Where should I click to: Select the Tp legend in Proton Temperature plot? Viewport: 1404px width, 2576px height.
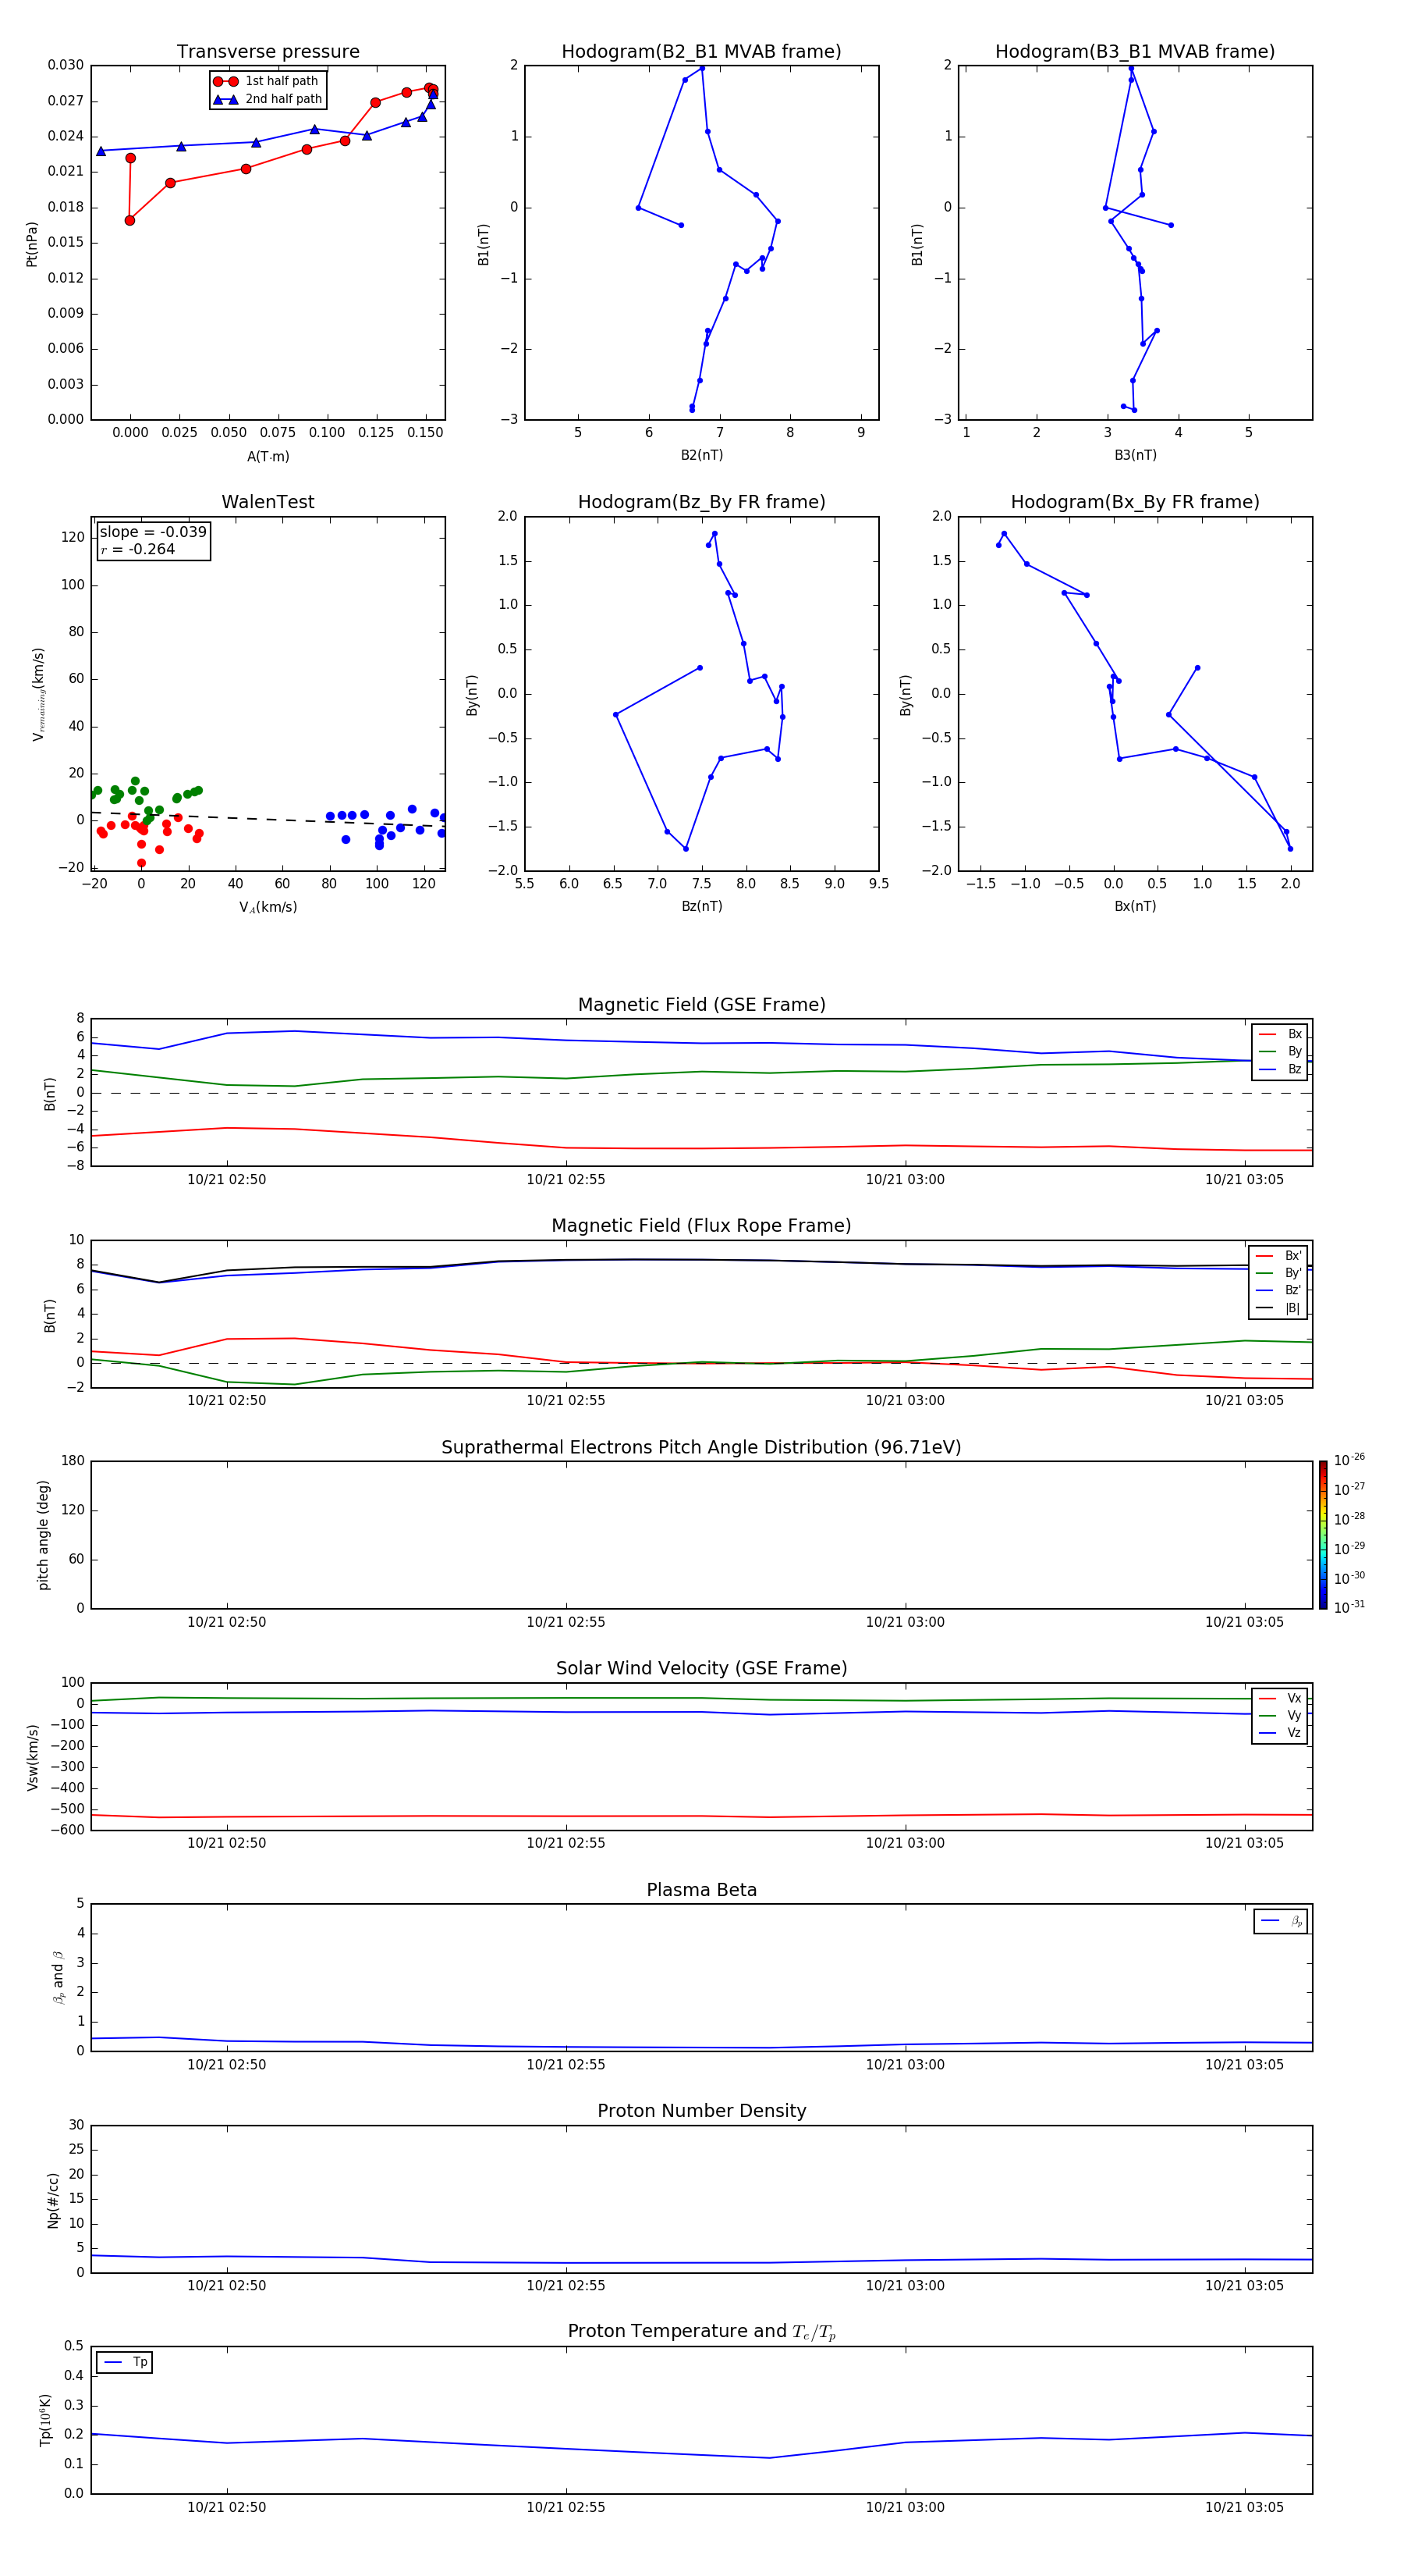click(x=125, y=2362)
